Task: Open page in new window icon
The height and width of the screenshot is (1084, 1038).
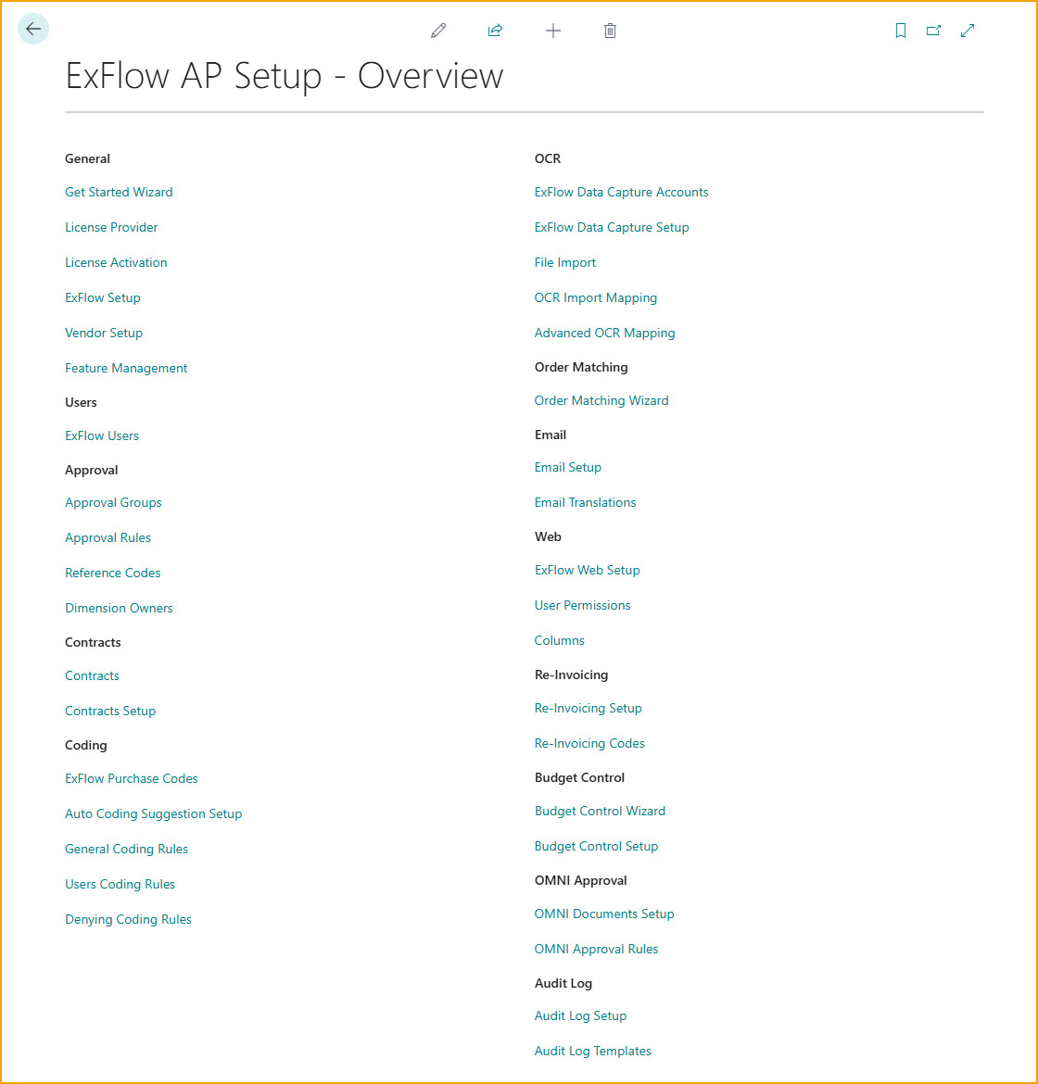Action: pos(933,31)
